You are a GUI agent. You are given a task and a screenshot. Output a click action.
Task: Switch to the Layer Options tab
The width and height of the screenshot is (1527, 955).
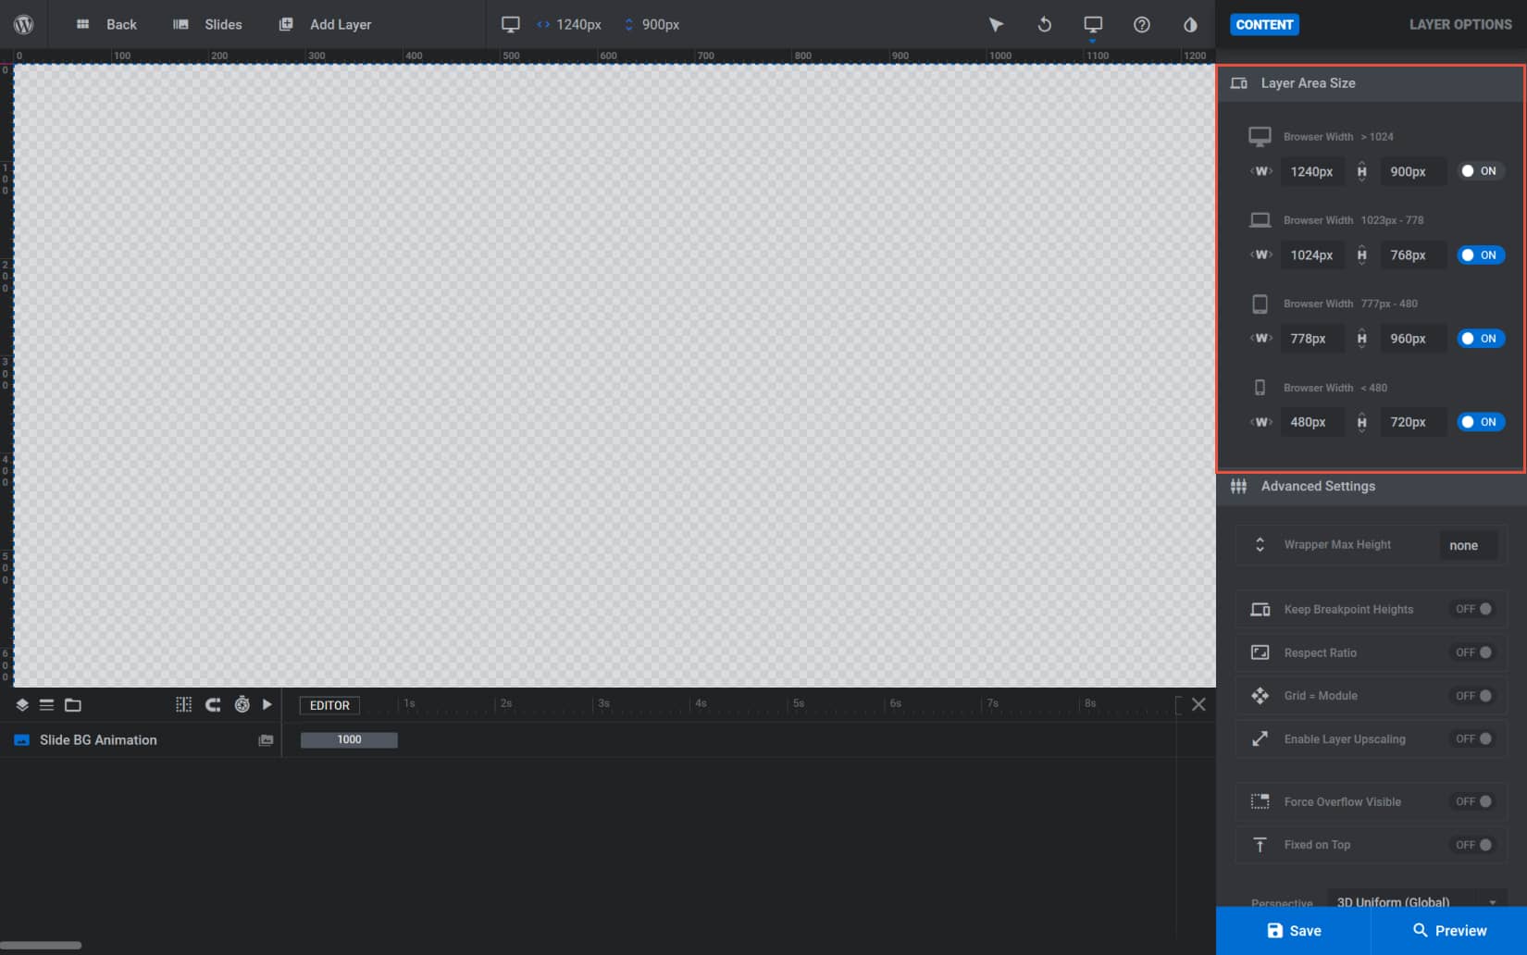click(1459, 24)
